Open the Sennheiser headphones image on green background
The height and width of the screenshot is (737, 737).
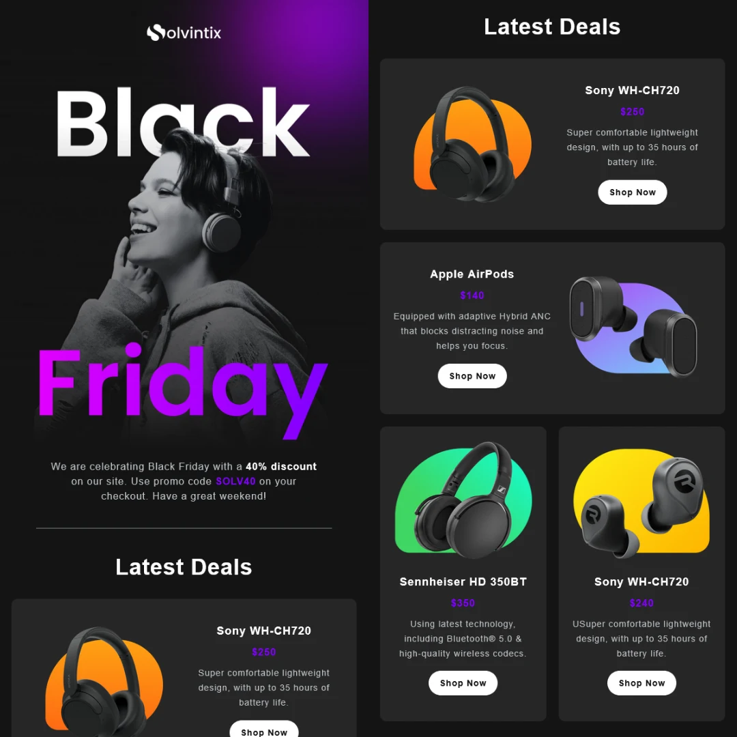point(463,500)
